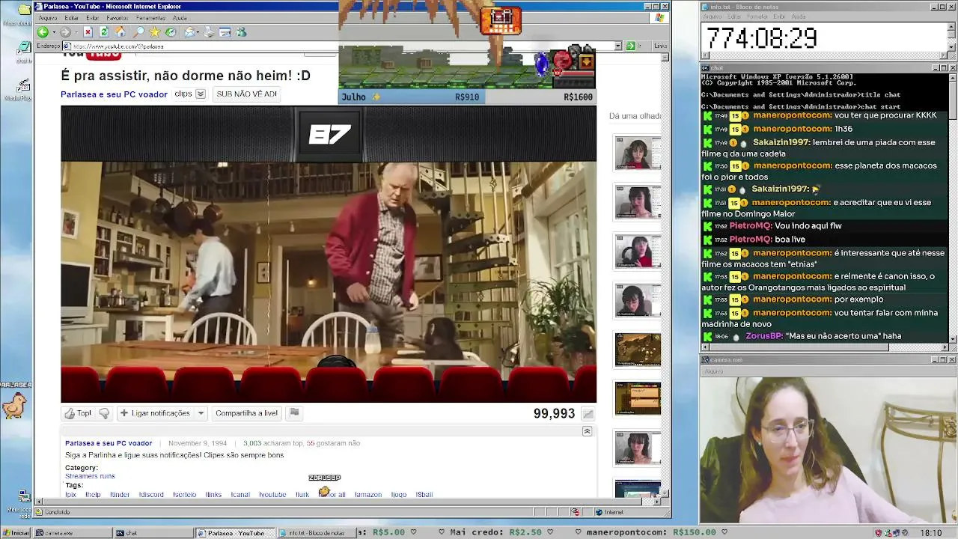Click the thumbs-down dislike icon
This screenshot has width=958, height=539.
(x=104, y=413)
